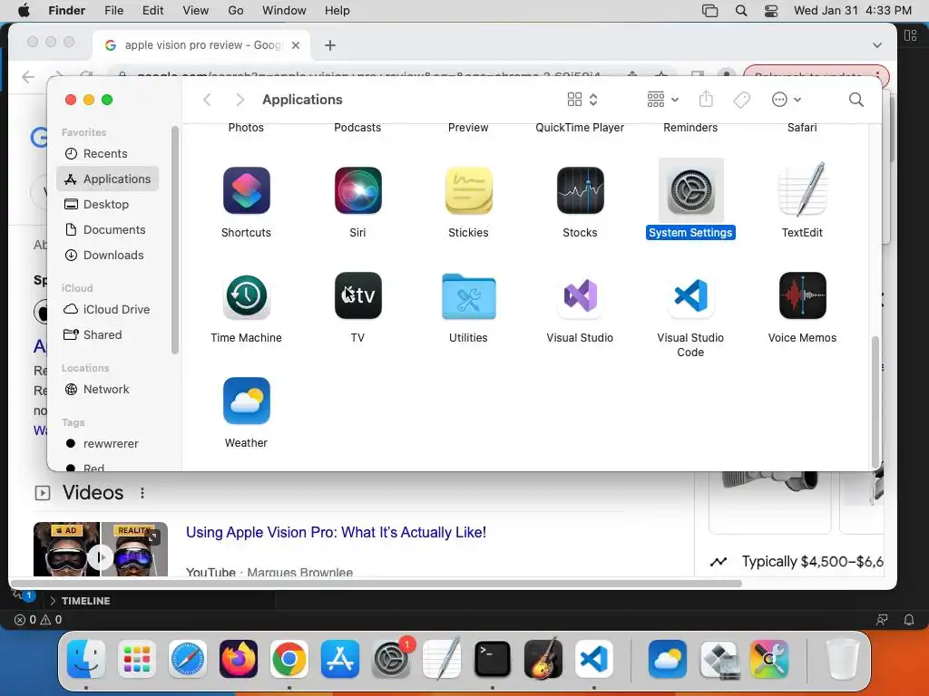Select the Stickies app icon

tap(468, 190)
